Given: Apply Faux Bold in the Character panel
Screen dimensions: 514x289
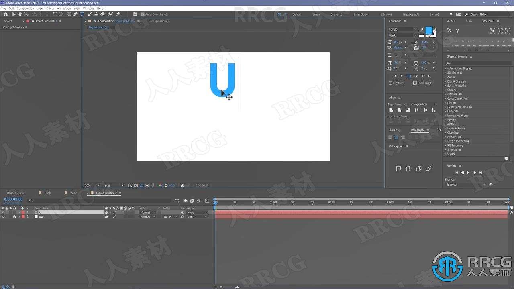Looking at the screenshot, I should (x=395, y=76).
